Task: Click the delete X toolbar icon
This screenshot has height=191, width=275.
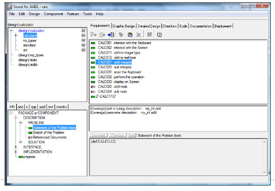Action: coord(139,35)
